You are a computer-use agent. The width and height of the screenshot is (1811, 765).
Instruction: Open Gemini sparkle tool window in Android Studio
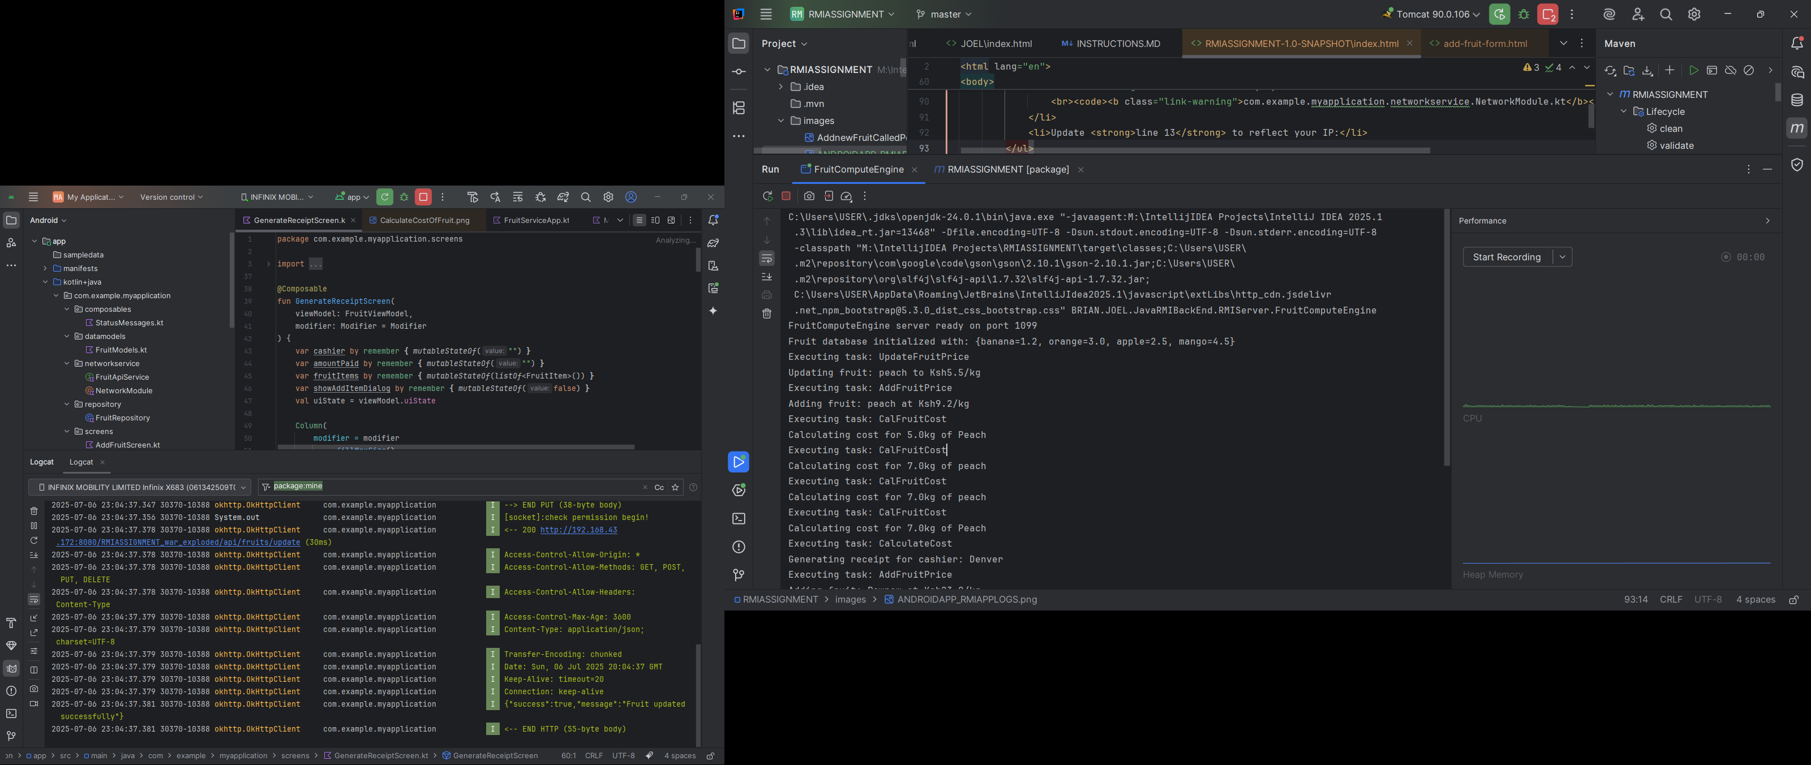[x=713, y=311]
